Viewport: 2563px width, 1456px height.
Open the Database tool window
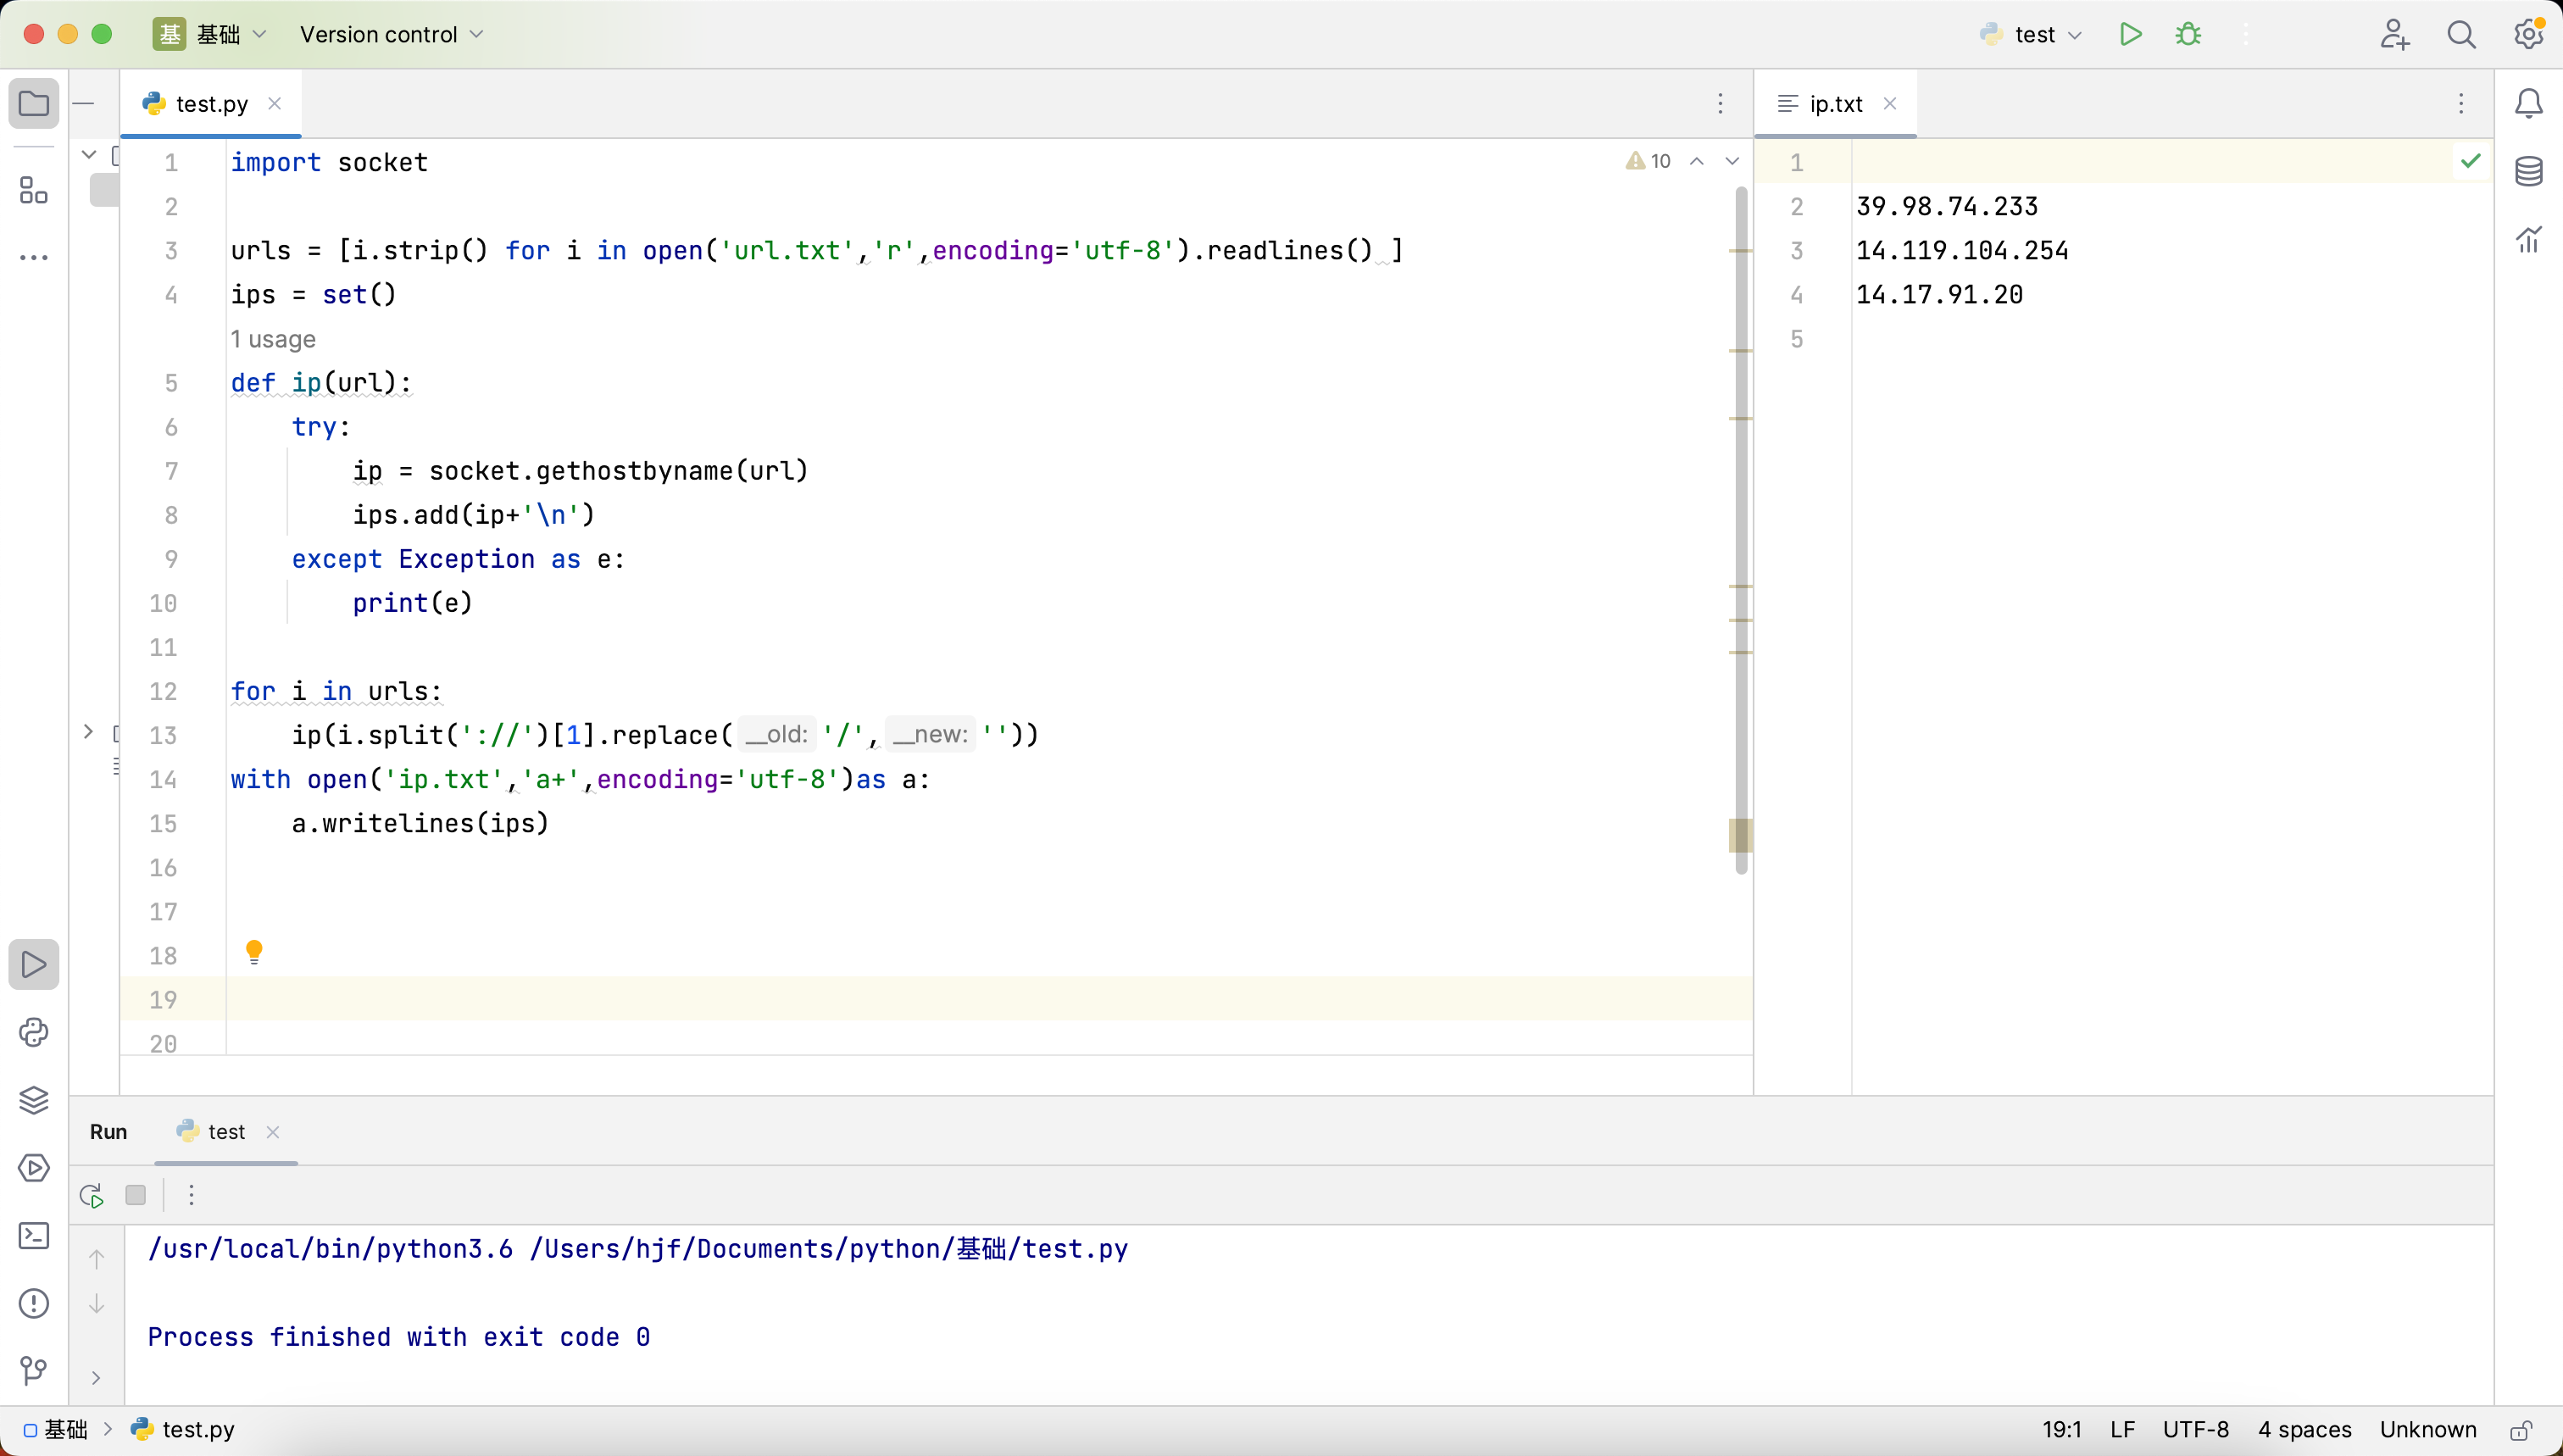(2529, 171)
